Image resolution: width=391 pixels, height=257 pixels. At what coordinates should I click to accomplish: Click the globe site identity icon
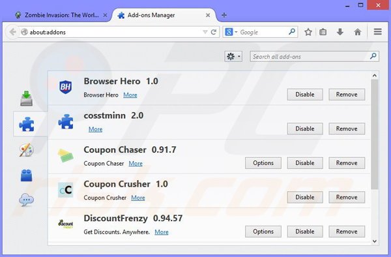24,32
